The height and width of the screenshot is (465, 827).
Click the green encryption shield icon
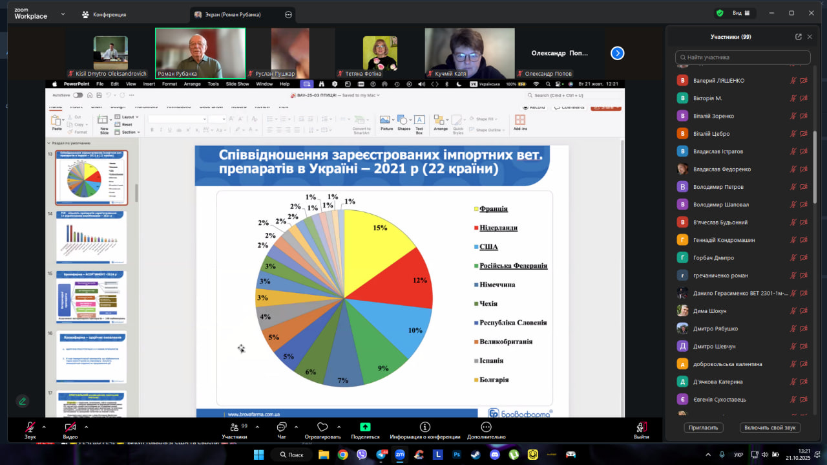click(720, 13)
